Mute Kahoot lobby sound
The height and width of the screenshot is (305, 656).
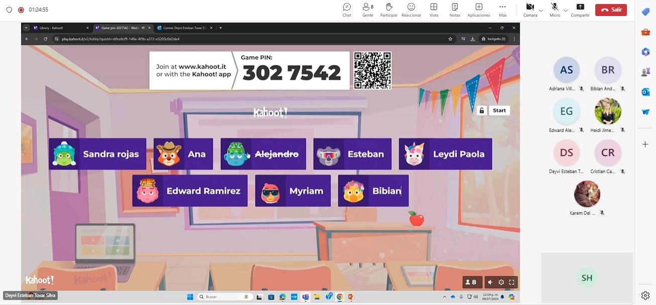click(x=490, y=282)
